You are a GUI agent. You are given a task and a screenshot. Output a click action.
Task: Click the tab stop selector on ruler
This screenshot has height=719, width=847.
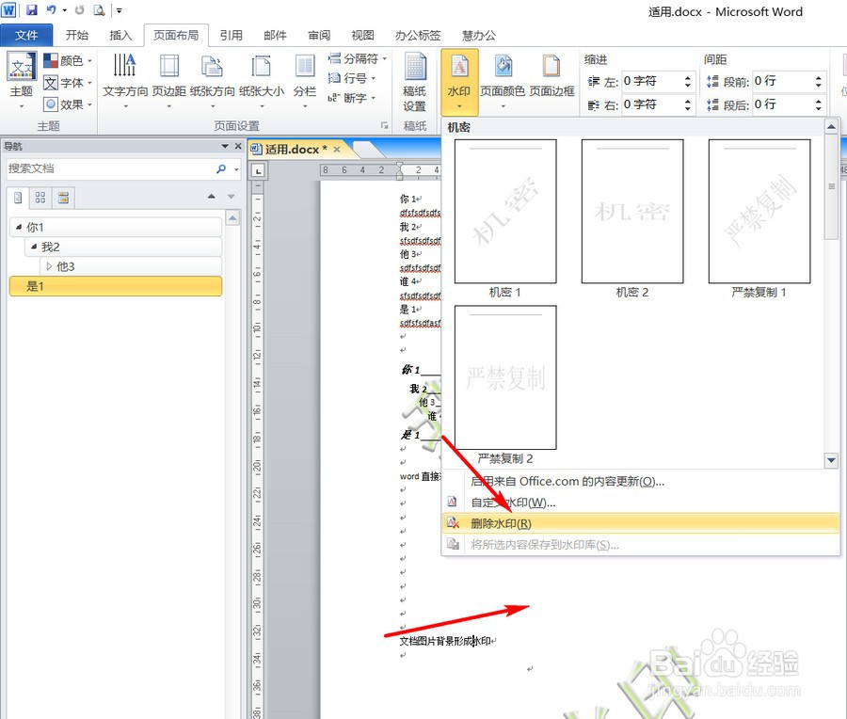coord(259,170)
